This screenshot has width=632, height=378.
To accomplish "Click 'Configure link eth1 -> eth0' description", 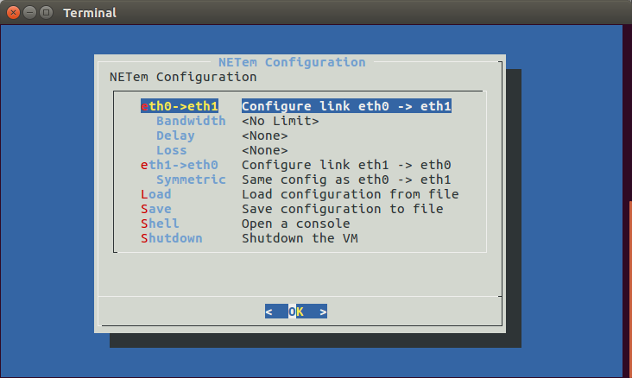I will pos(346,165).
